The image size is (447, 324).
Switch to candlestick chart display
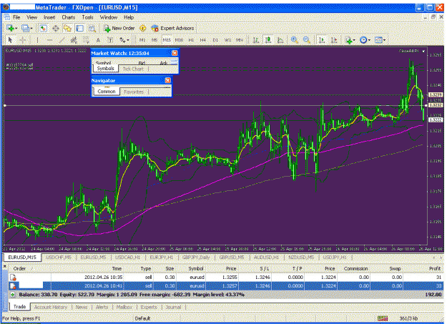(x=268, y=40)
